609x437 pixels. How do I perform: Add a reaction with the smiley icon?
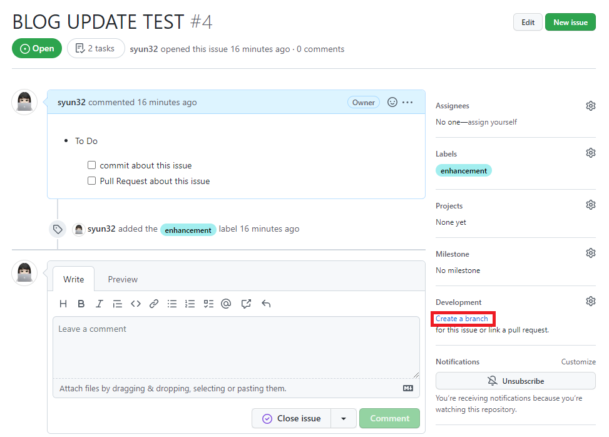click(392, 102)
